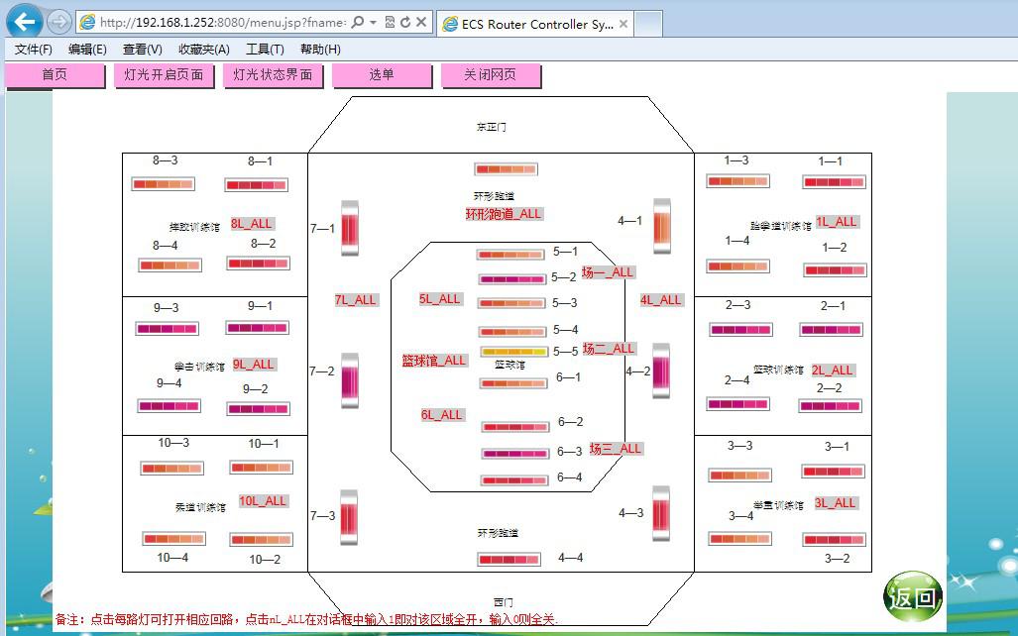Toggle the vertical light 7—1
Screen dimensions: 1018x636
pyautogui.click(x=349, y=228)
